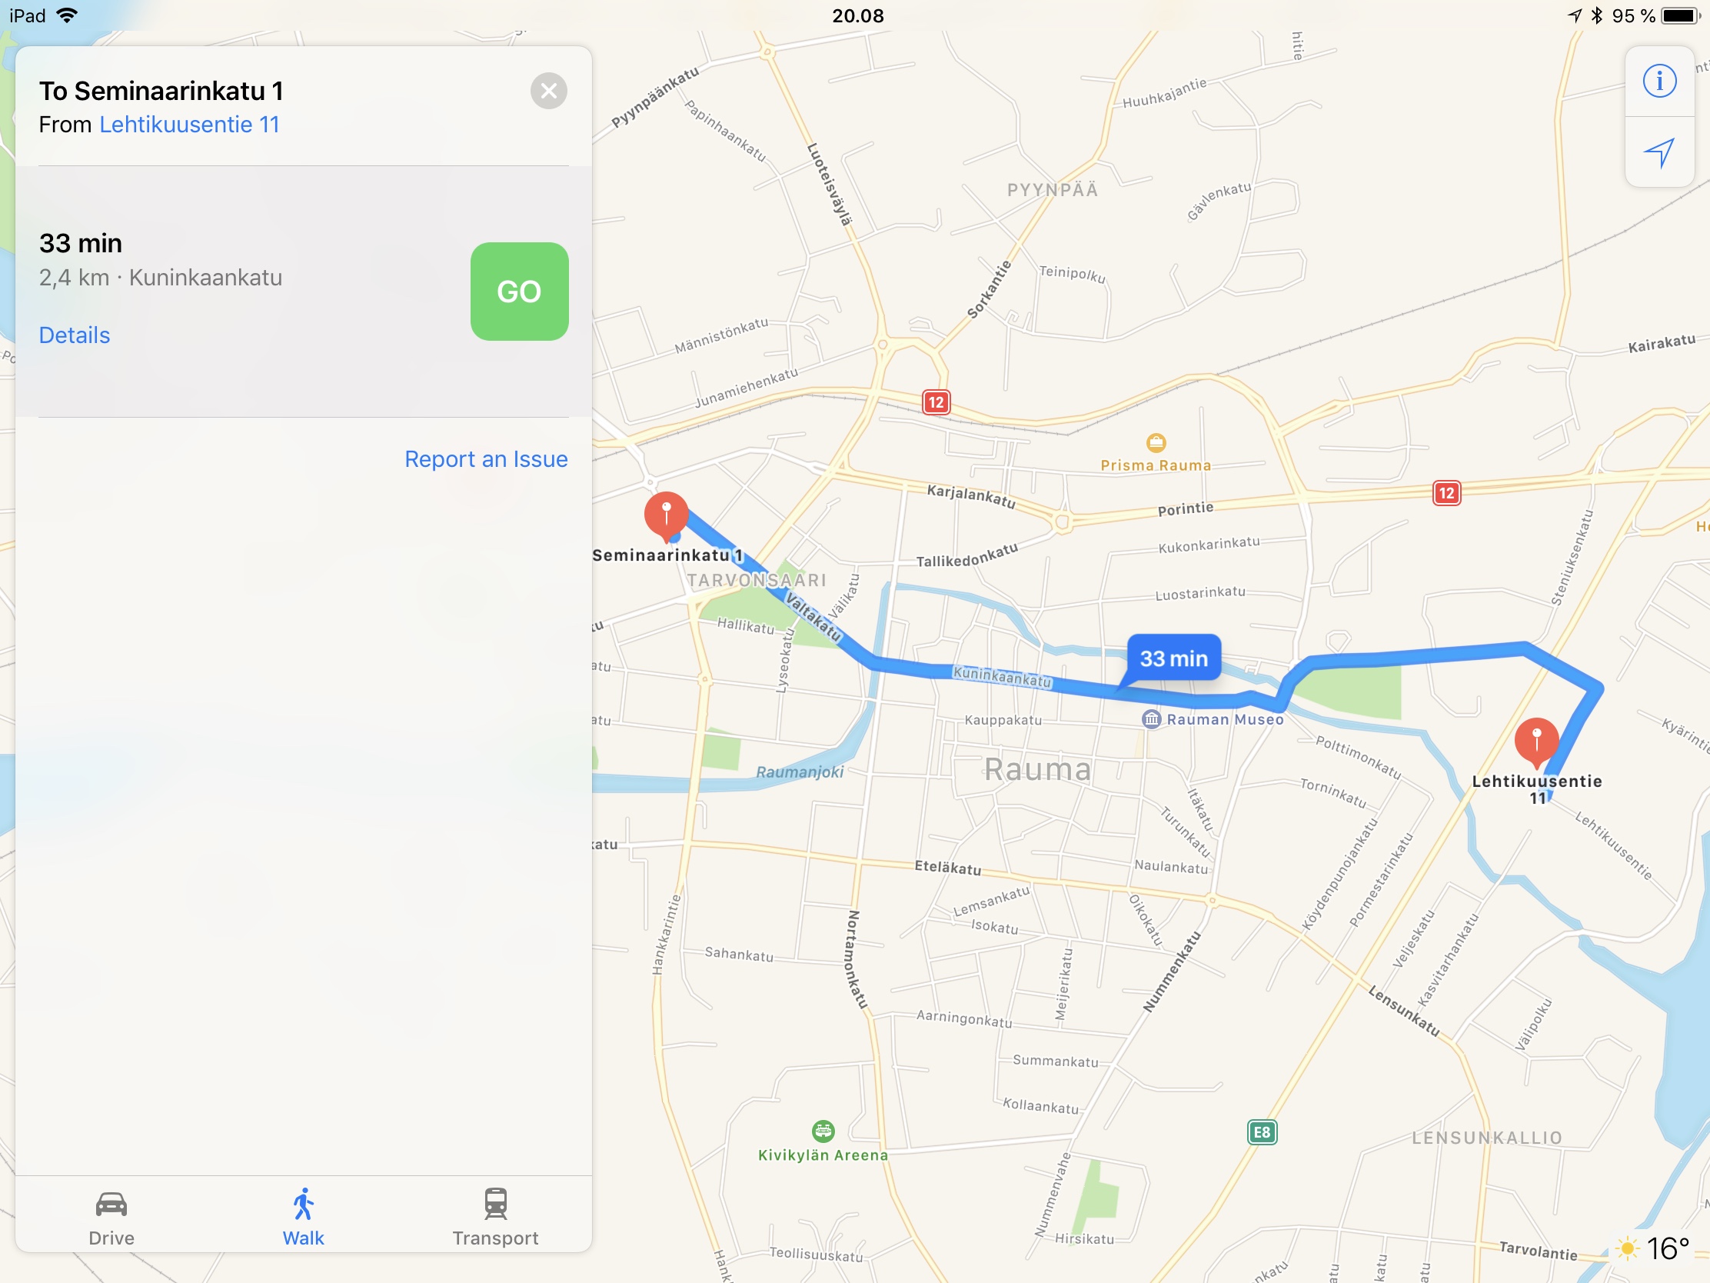The width and height of the screenshot is (1710, 1283).
Task: Tap the Kivikylän Areena stadium icon
Action: click(x=823, y=1131)
